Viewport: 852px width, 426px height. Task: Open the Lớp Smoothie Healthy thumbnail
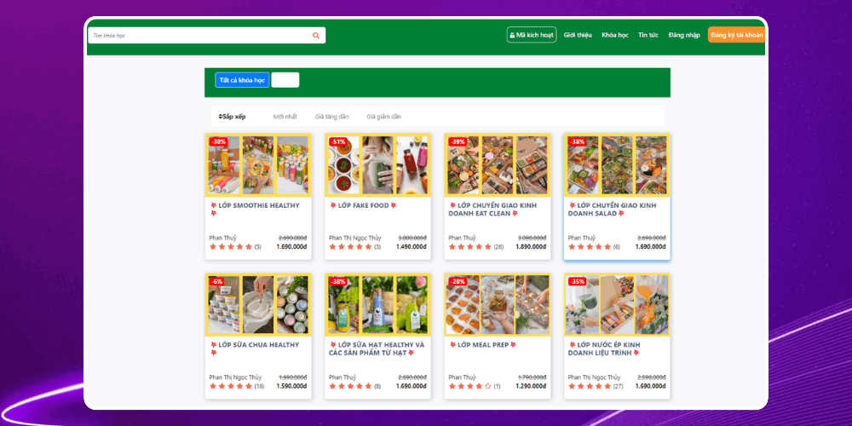click(x=258, y=165)
